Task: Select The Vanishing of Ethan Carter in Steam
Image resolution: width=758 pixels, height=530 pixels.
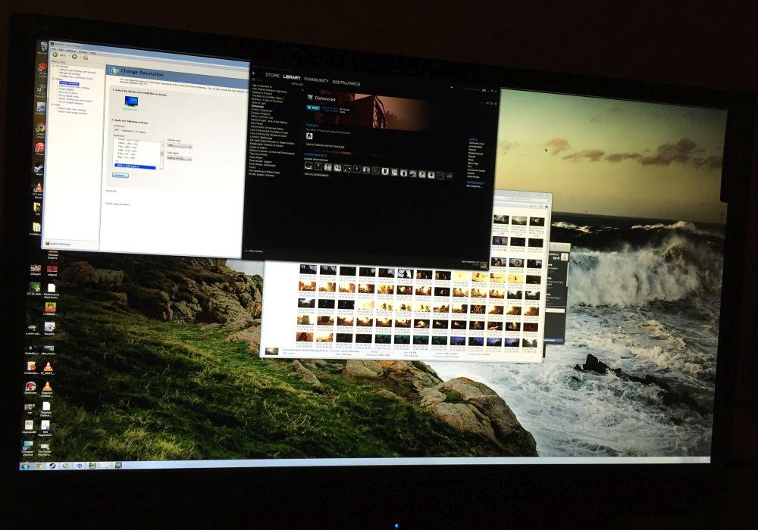Action: click(x=264, y=172)
